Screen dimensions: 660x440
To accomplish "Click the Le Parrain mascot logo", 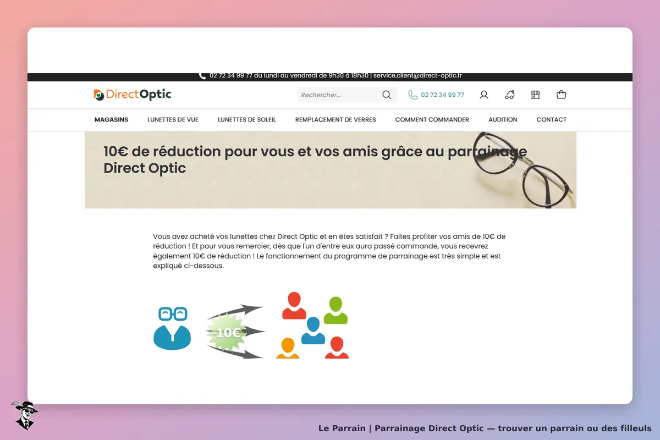I will click(24, 415).
